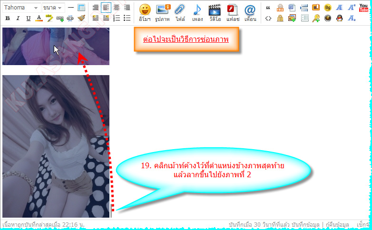The height and width of the screenshot is (230, 372).
Task: Click the QQ penguin icon
Action: pyautogui.click(x=340, y=18)
